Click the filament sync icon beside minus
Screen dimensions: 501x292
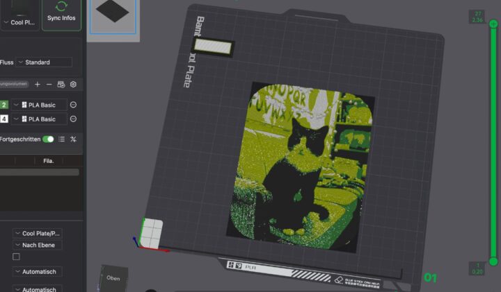point(61,84)
